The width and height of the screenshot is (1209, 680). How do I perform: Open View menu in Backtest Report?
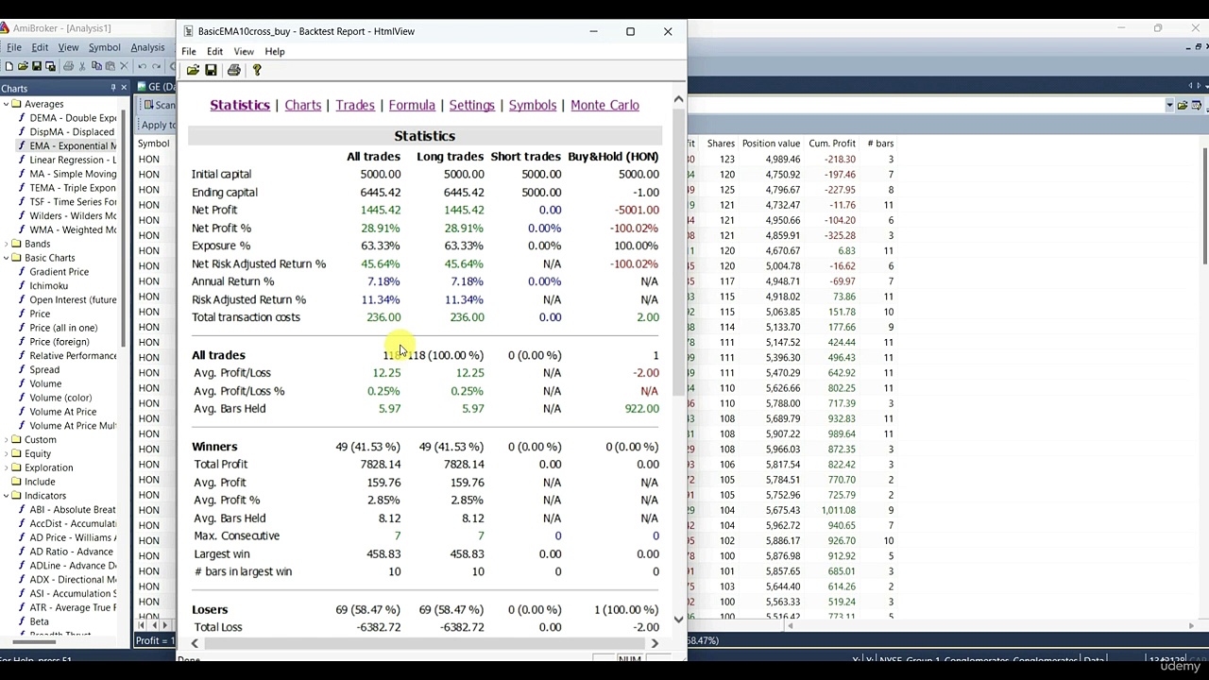tap(244, 51)
